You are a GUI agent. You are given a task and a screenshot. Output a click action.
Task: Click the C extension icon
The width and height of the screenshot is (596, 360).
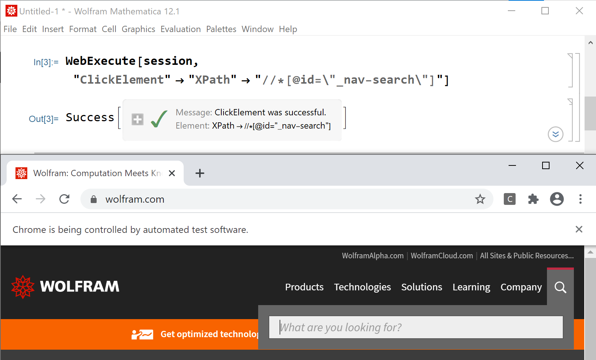coord(509,199)
